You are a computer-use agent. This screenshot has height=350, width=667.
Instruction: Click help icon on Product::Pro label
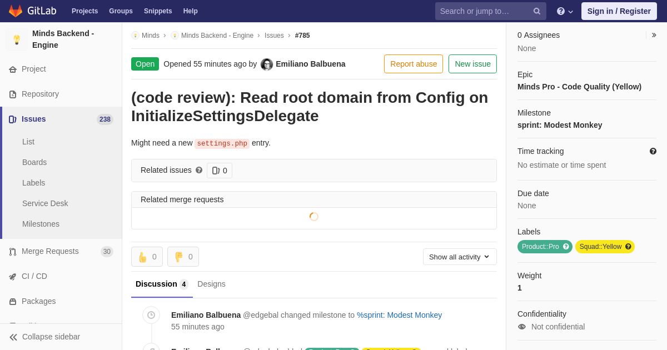(566, 247)
